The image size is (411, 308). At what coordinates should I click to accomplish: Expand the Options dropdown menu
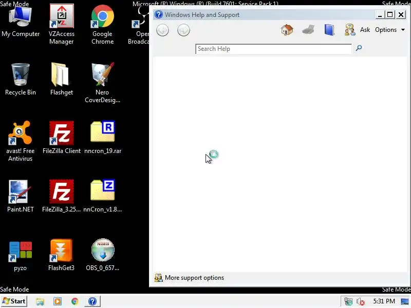390,30
